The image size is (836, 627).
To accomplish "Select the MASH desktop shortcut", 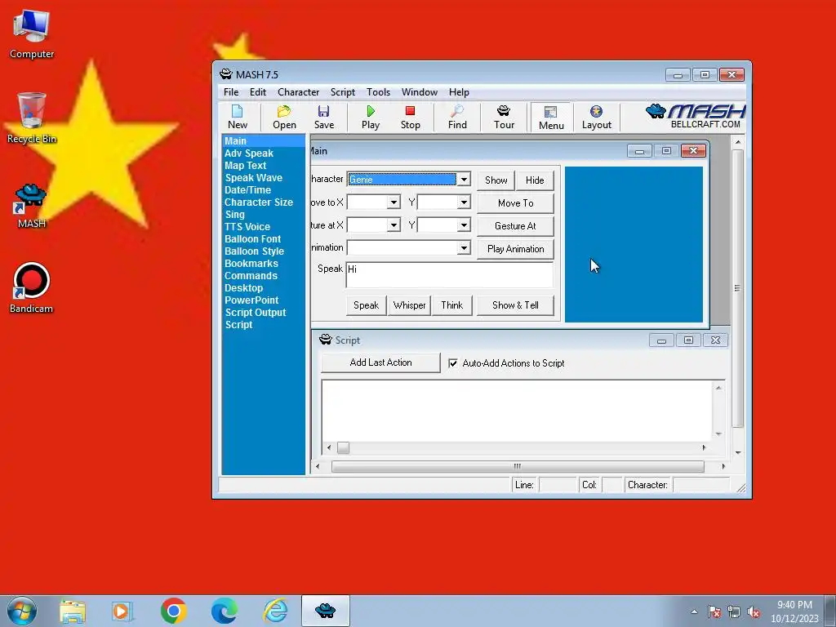I will click(x=32, y=206).
